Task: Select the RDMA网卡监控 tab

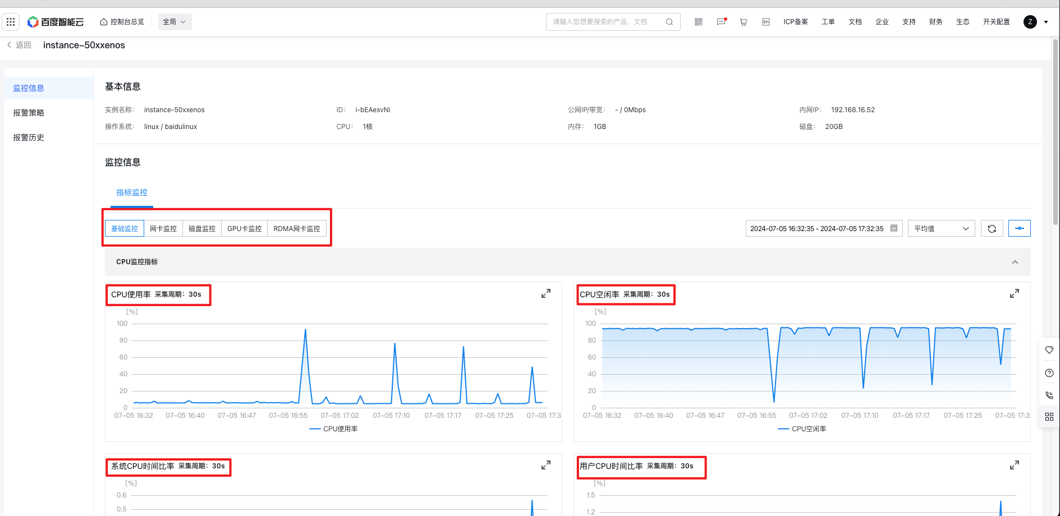Action: click(x=297, y=228)
